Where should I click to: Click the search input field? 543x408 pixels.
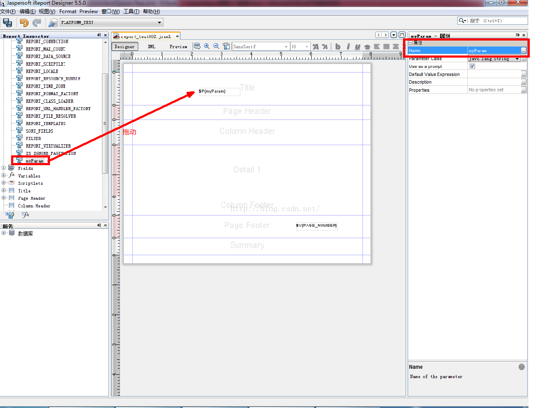point(497,20)
